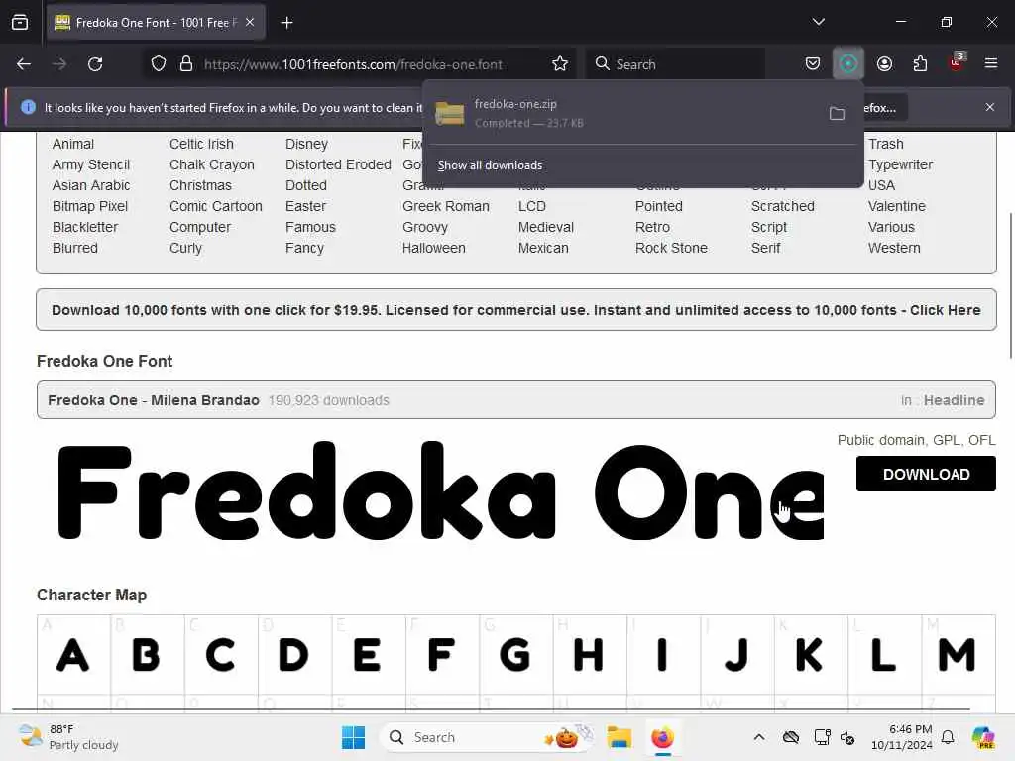The width and height of the screenshot is (1015, 761).
Task: Open the Medieval category
Action: [x=546, y=227]
